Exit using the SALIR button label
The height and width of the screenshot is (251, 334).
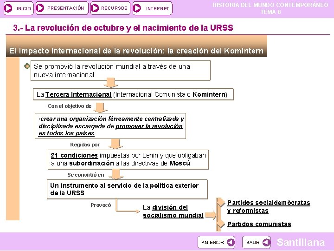coord(253,243)
